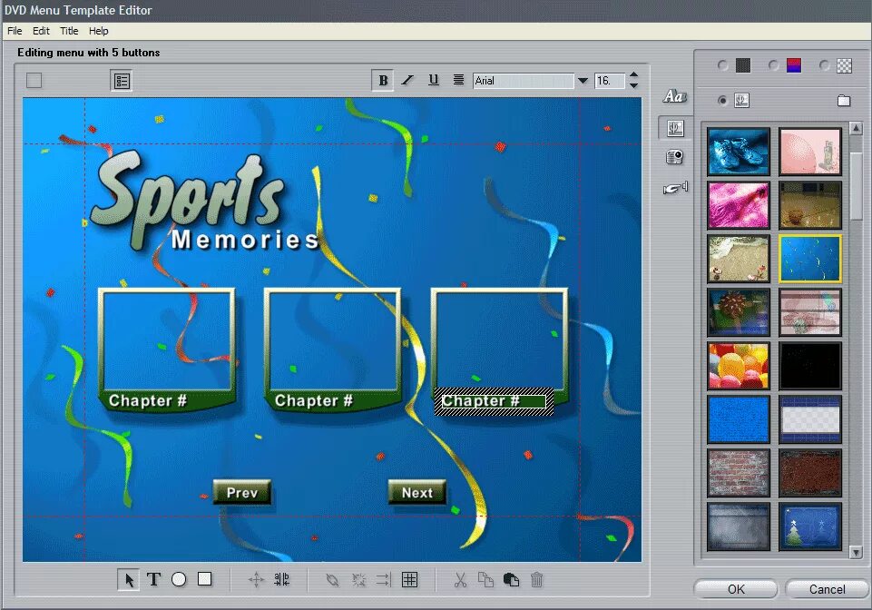This screenshot has width=872, height=610.
Task: Select the blue confetti background thumbnail
Action: pyautogui.click(x=809, y=259)
